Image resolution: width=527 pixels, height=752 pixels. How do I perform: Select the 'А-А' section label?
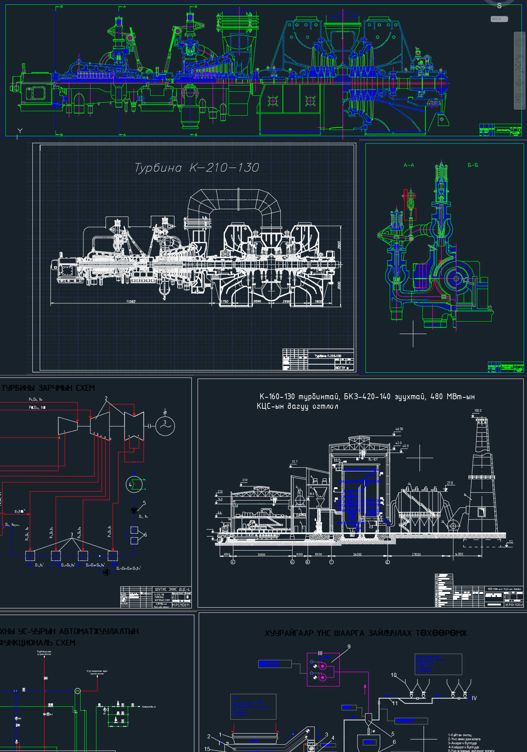pos(409,165)
